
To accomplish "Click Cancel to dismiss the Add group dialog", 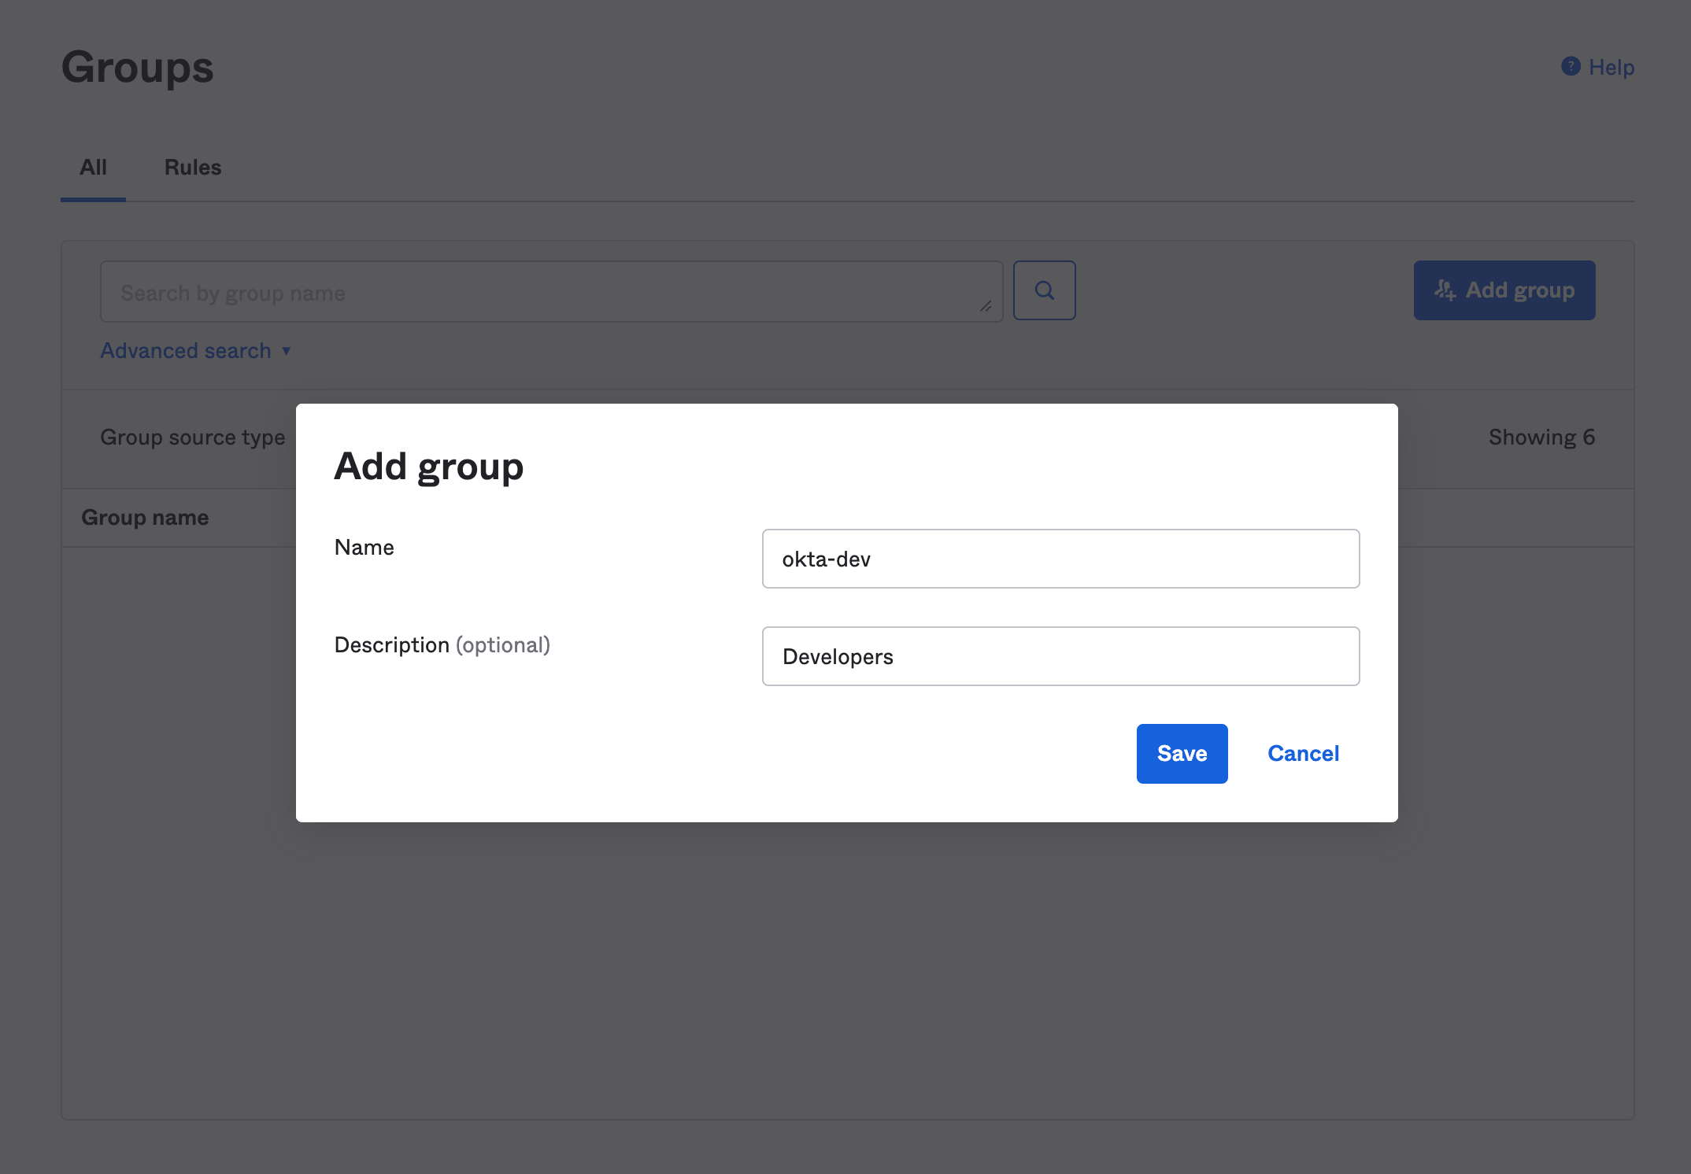I will pyautogui.click(x=1303, y=753).
